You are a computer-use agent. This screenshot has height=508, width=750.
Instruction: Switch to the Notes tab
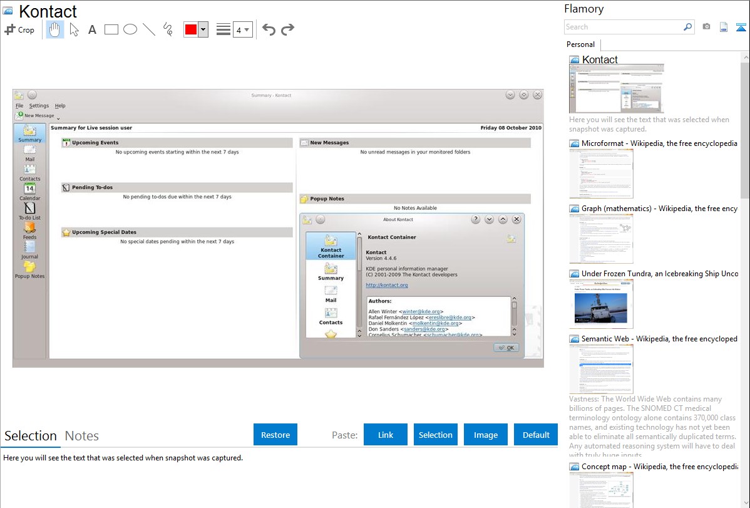point(82,436)
